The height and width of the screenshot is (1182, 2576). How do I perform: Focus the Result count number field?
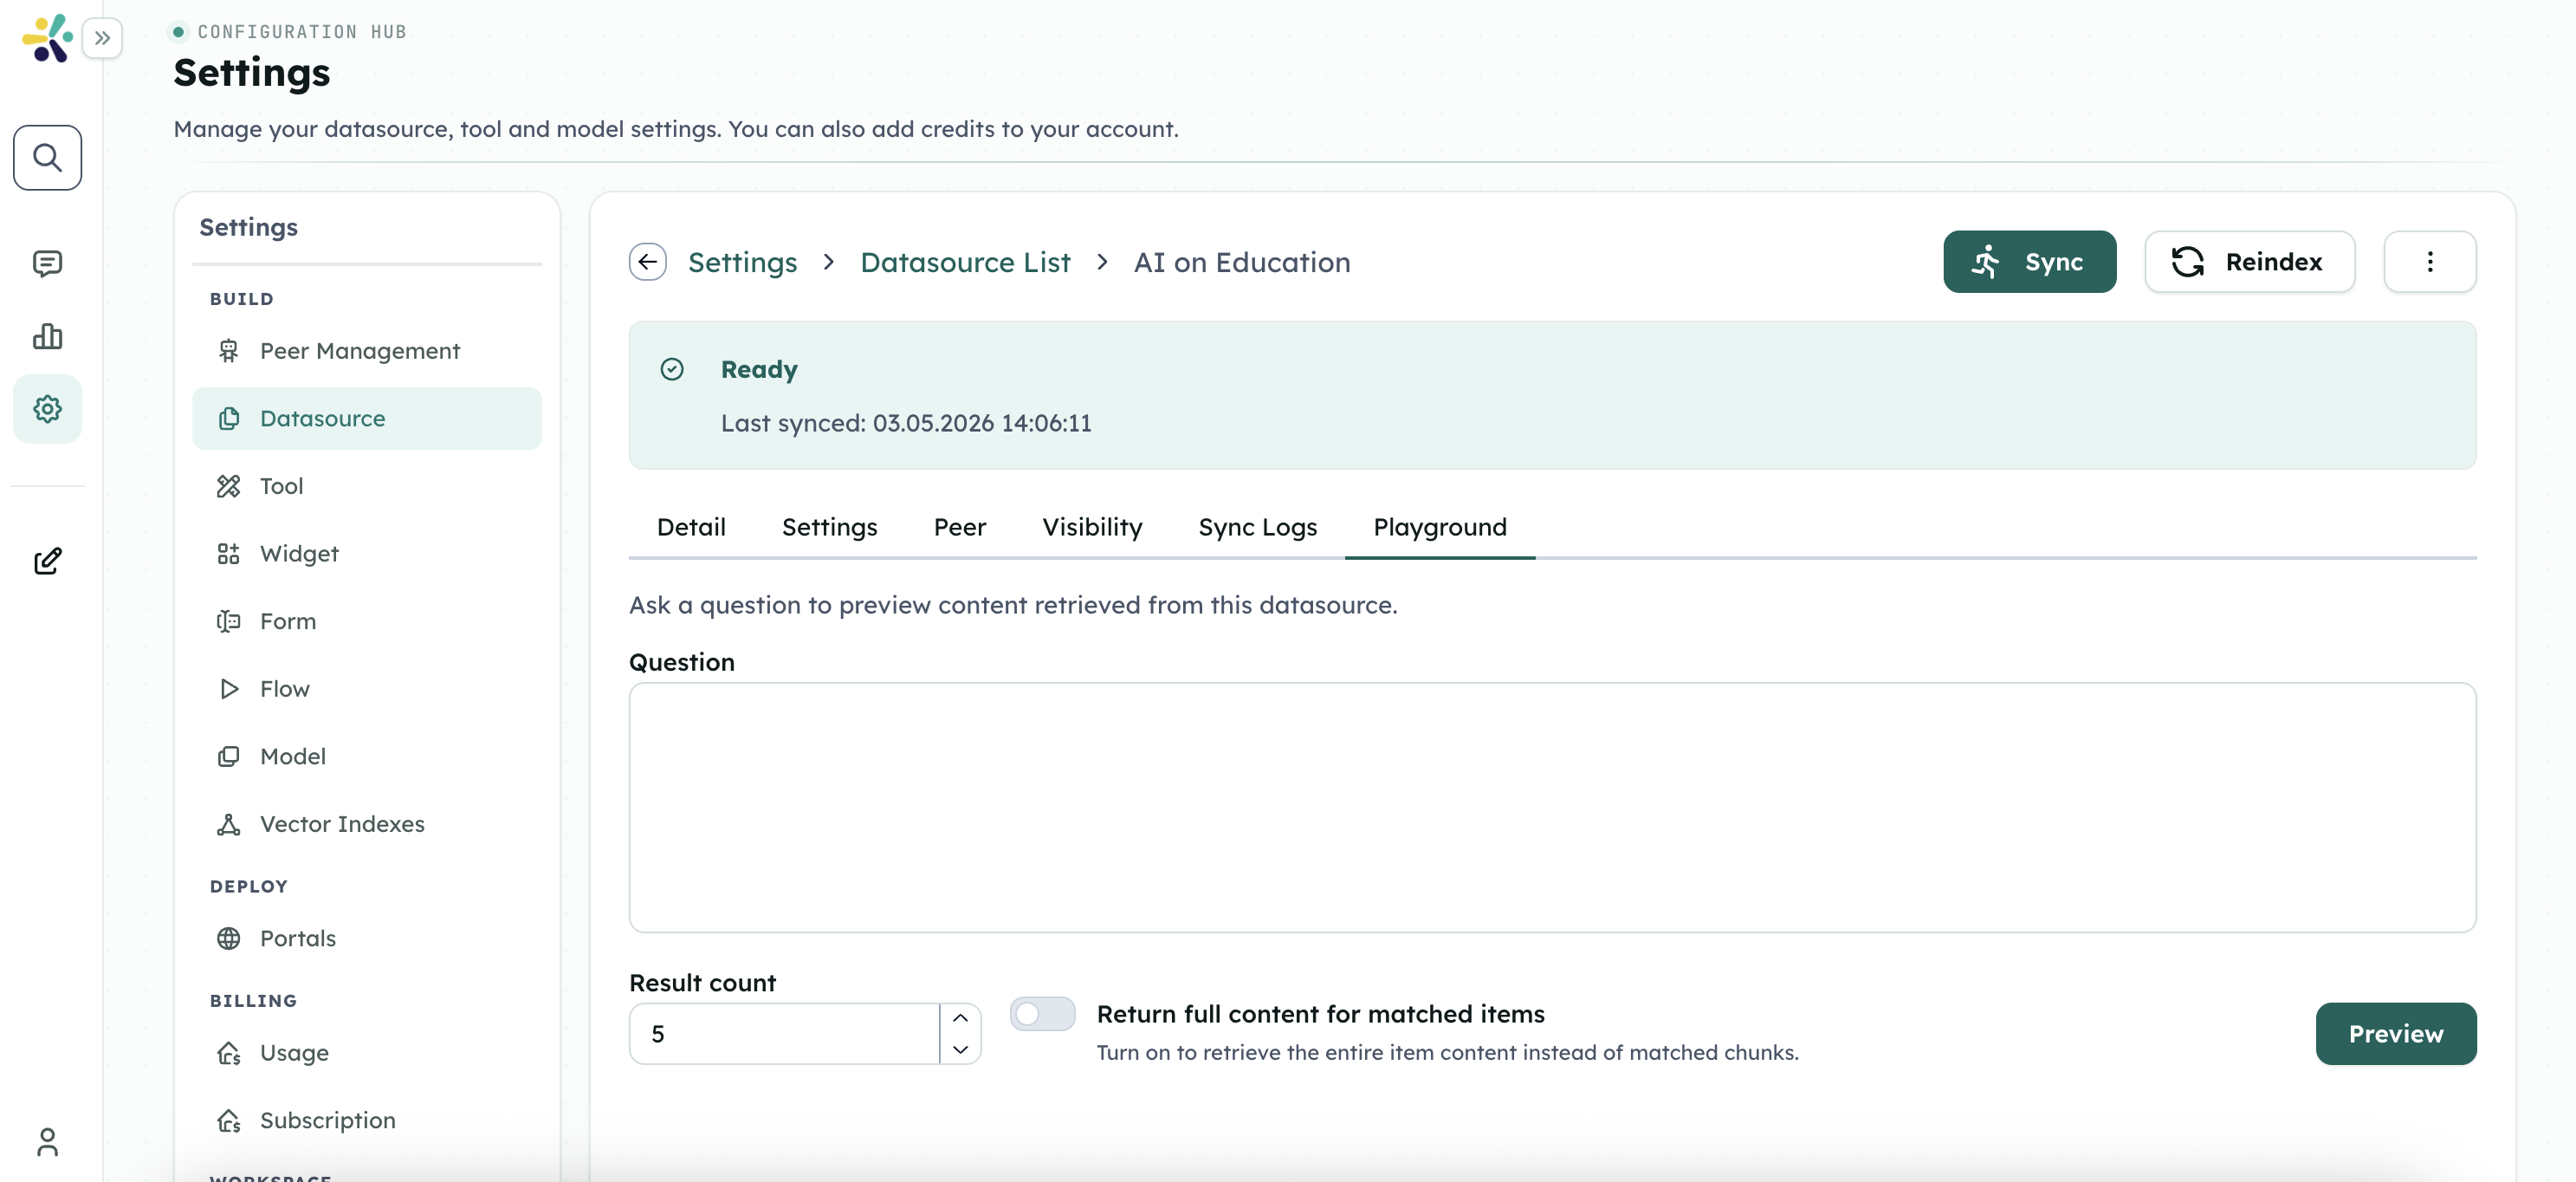coord(784,1033)
